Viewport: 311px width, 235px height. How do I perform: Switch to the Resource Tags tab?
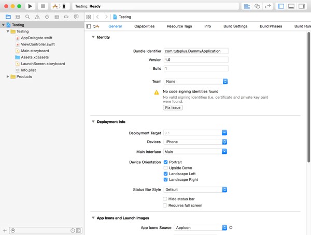(179, 26)
